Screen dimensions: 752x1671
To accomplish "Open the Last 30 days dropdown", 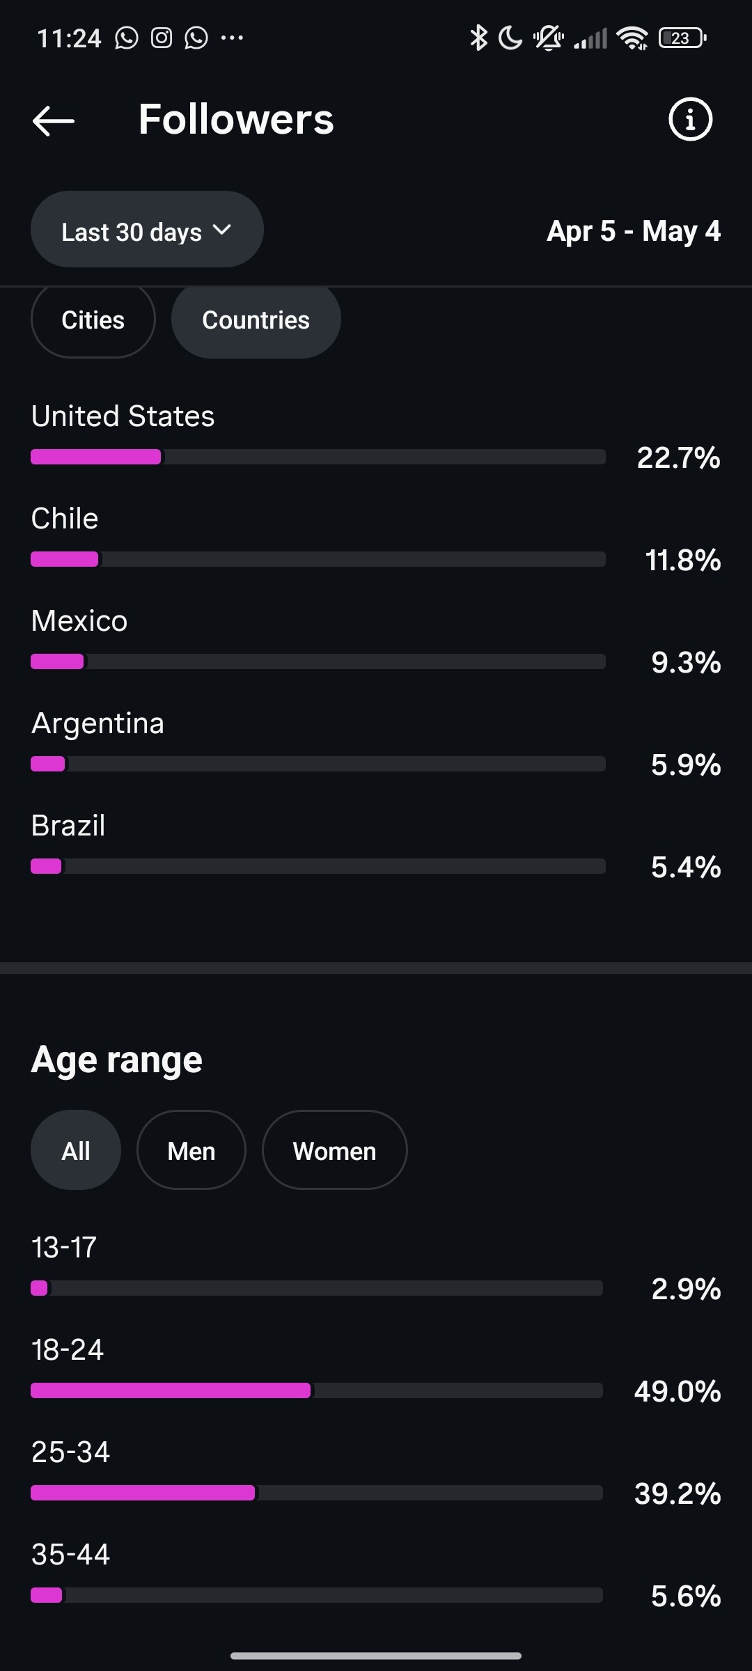I will [x=147, y=229].
